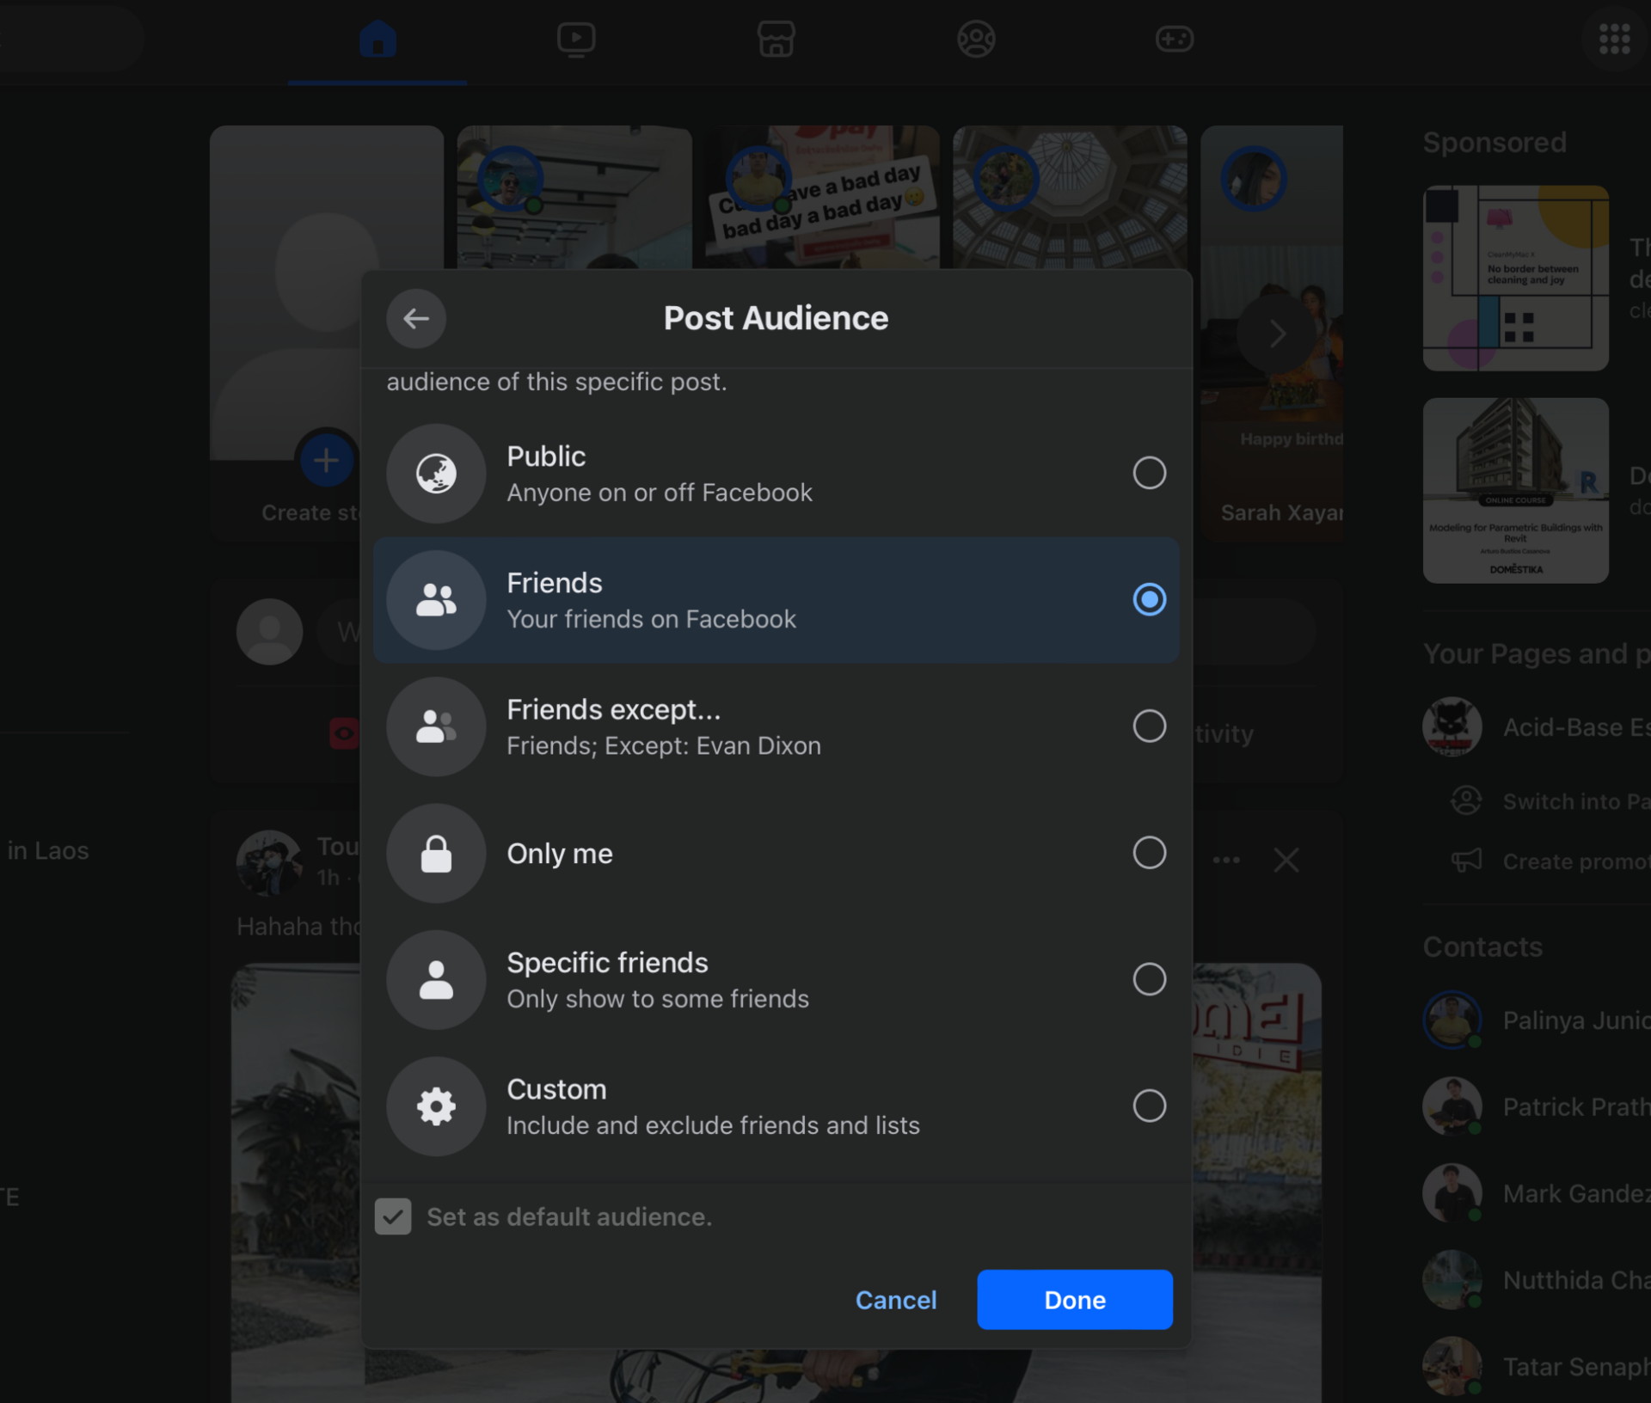The image size is (1651, 1403).
Task: Select the Public radio button
Action: (1149, 473)
